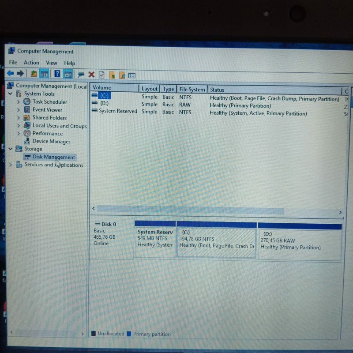Click the volume list horizontal scrollbar
Viewport: 353px width, 353px height.
coord(216,209)
